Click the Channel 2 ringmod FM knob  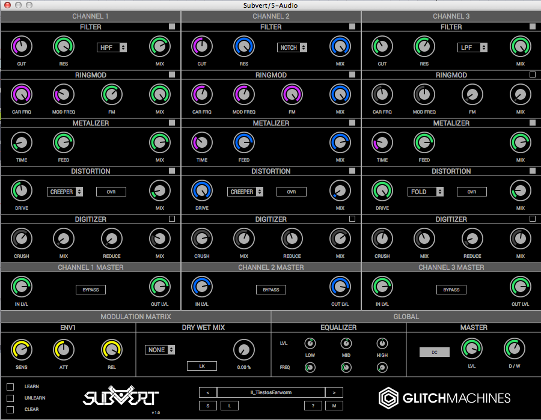(292, 94)
